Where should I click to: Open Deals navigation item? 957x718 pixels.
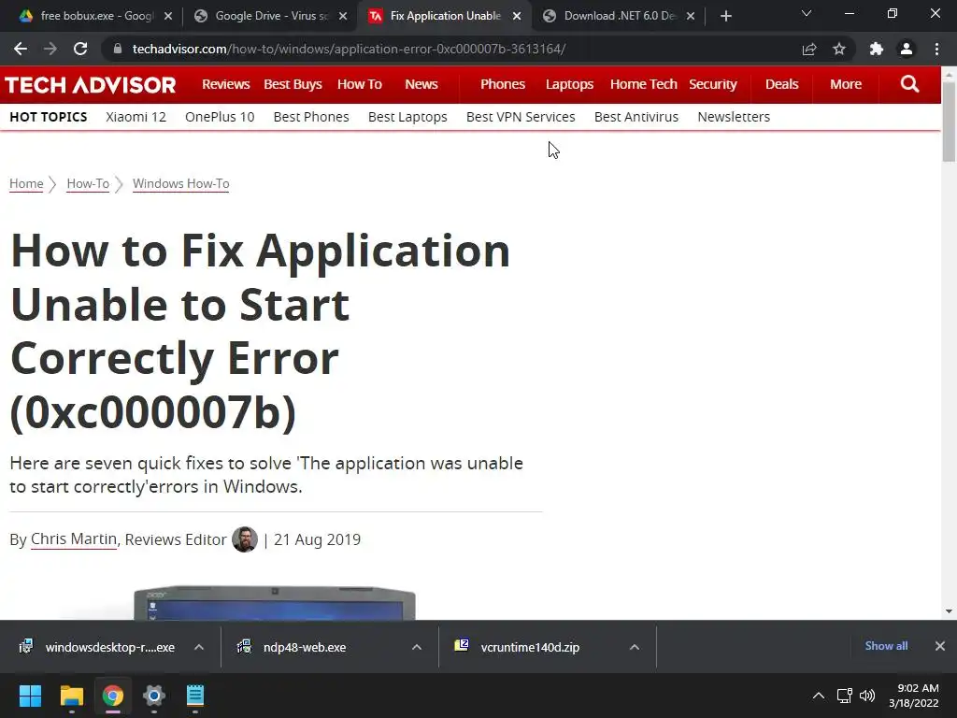[782, 84]
